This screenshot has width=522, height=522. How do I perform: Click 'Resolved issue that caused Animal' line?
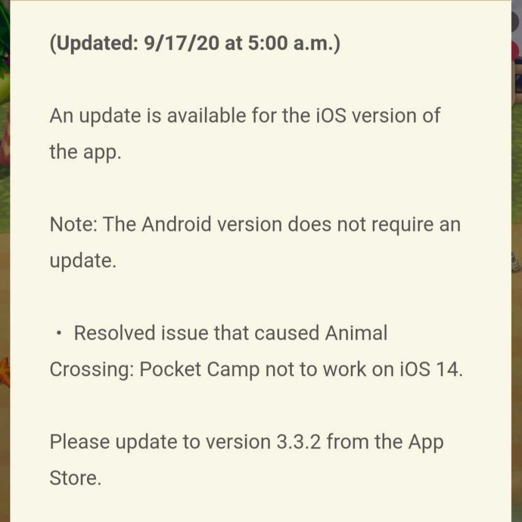(x=230, y=333)
